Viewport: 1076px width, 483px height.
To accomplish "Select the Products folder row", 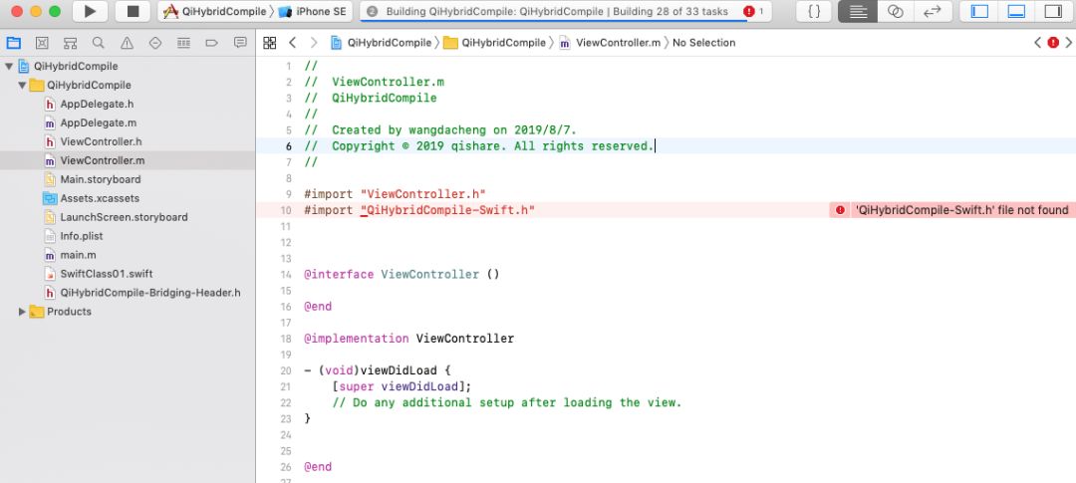I will [x=128, y=312].
